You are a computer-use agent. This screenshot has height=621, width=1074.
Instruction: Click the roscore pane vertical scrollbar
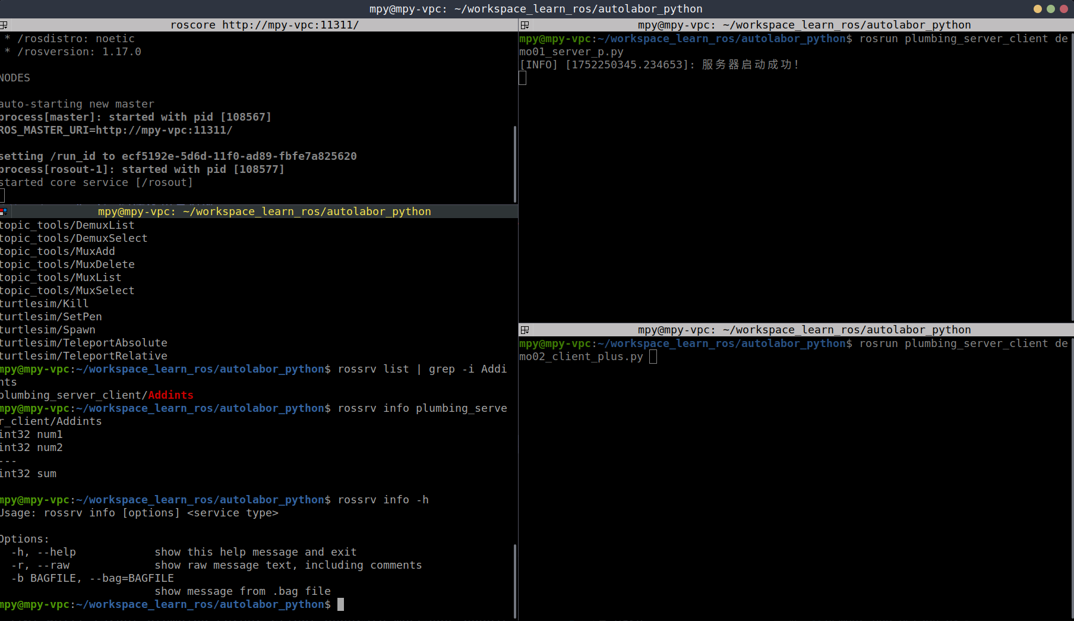(x=514, y=163)
